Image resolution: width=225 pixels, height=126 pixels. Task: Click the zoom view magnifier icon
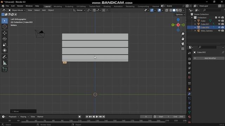tap(183, 34)
